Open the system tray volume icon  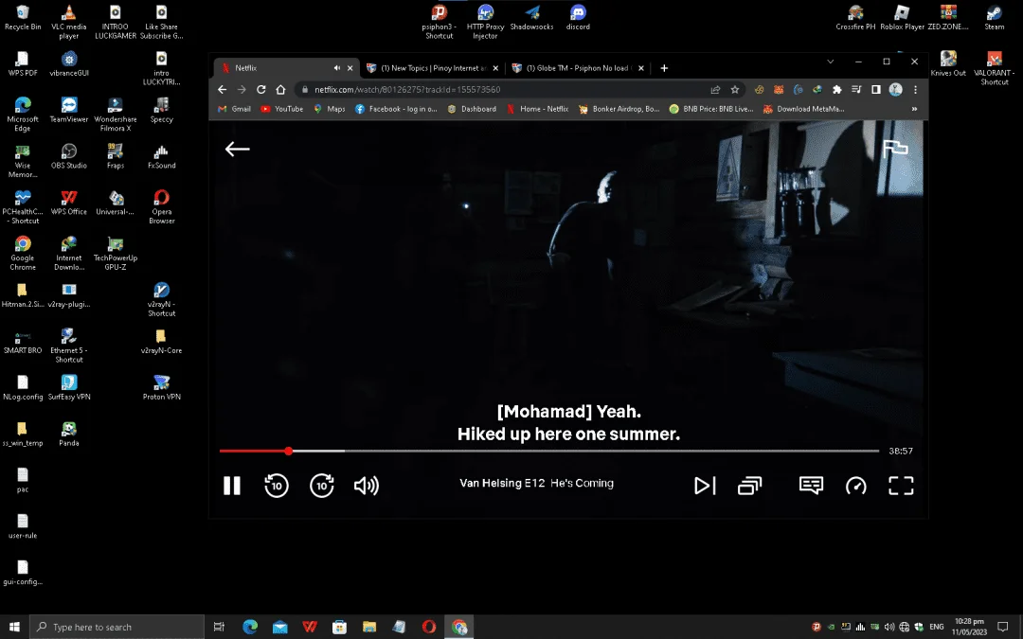click(889, 627)
